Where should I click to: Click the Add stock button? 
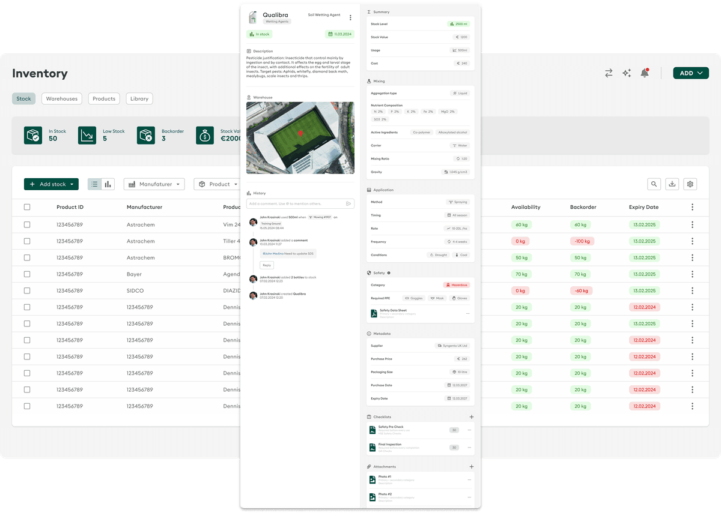pos(51,184)
